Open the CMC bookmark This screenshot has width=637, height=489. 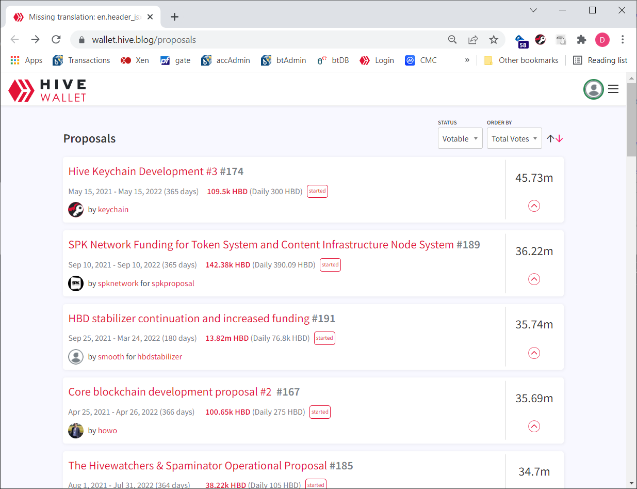[x=421, y=60]
